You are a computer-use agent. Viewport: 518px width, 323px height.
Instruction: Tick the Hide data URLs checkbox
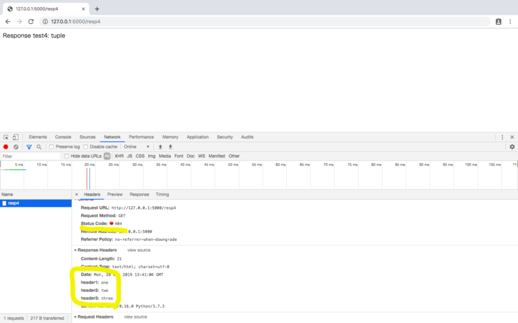[67, 156]
